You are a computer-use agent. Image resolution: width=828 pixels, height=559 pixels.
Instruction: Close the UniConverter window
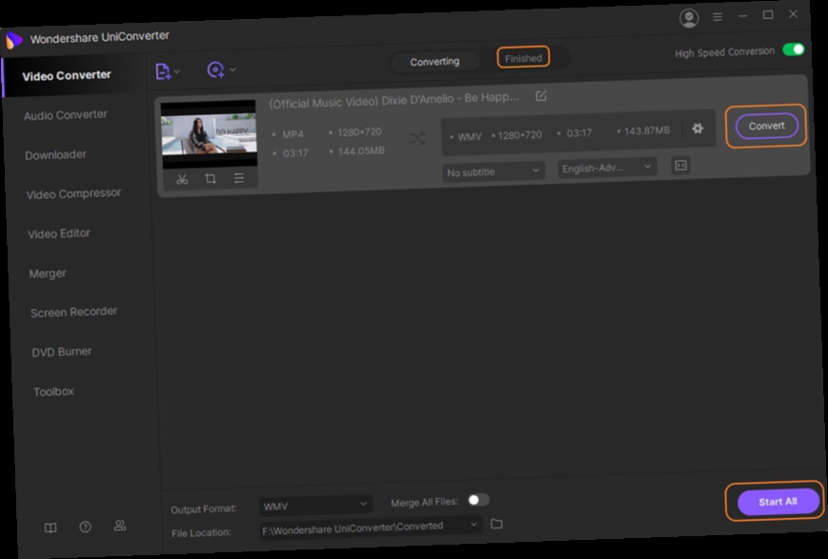click(793, 13)
